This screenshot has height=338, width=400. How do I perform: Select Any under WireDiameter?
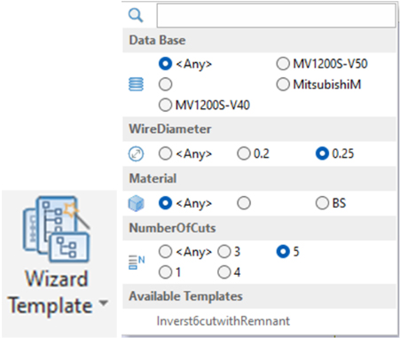[185, 153]
